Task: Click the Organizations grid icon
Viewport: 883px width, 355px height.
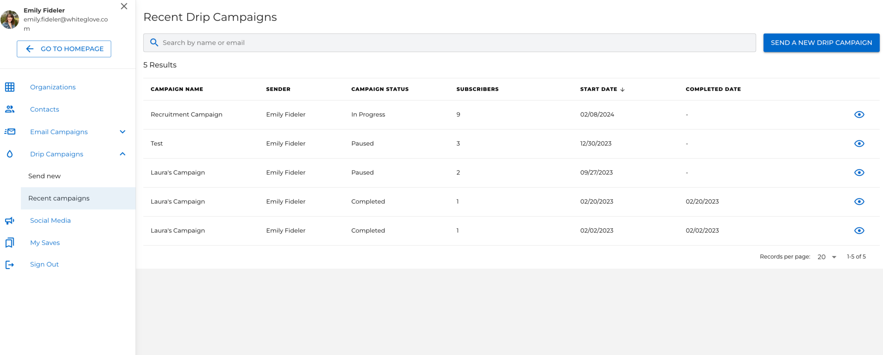Action: coord(10,87)
